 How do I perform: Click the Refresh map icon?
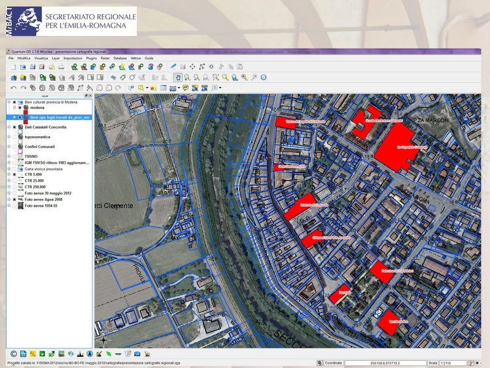point(264,77)
